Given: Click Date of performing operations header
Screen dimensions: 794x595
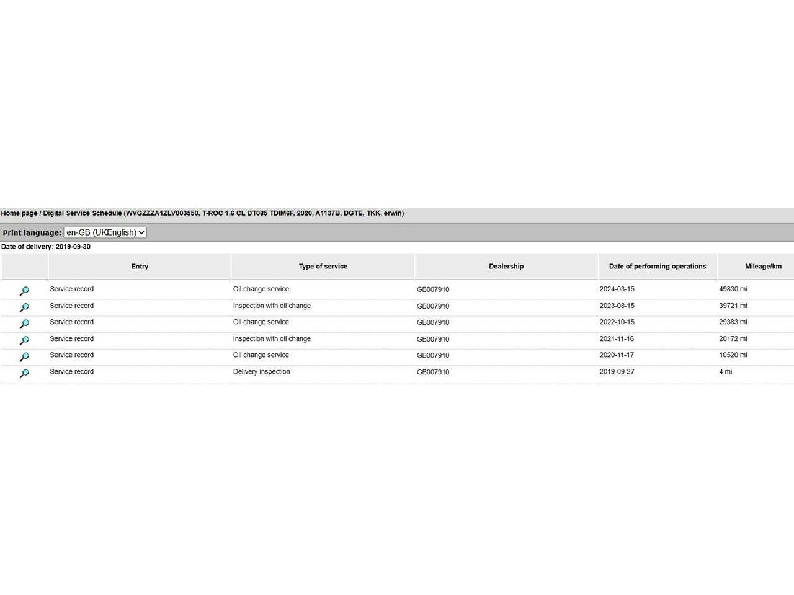Looking at the screenshot, I should click(x=657, y=267).
